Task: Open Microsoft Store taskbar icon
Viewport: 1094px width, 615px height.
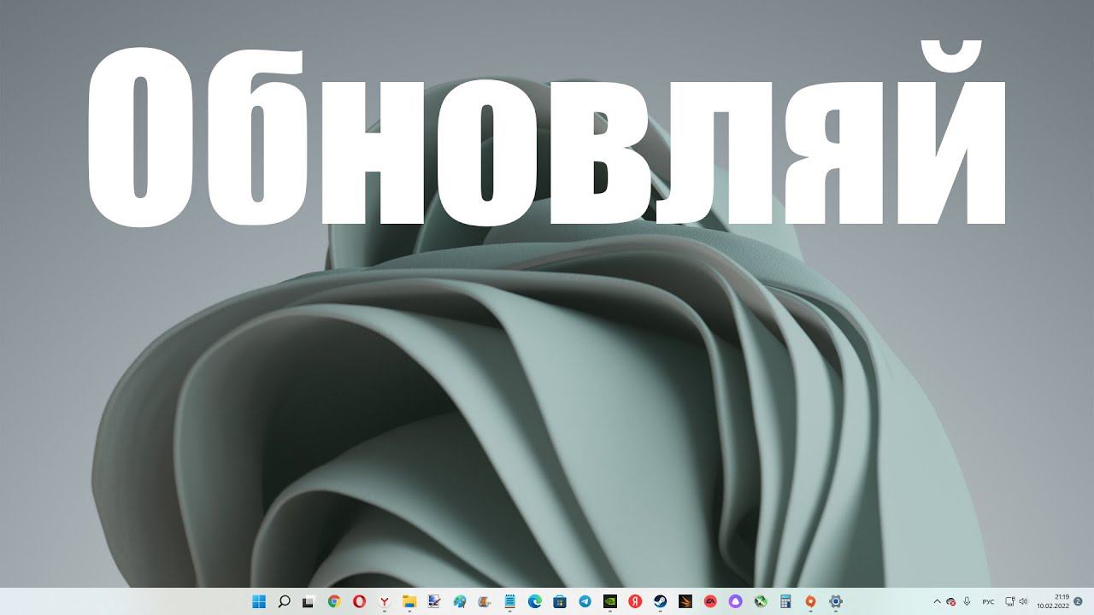Action: click(560, 601)
